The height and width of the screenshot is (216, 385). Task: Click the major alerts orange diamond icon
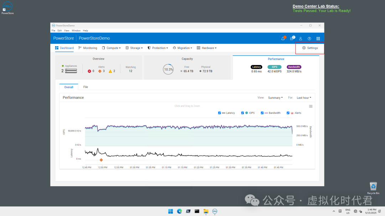[100, 71]
